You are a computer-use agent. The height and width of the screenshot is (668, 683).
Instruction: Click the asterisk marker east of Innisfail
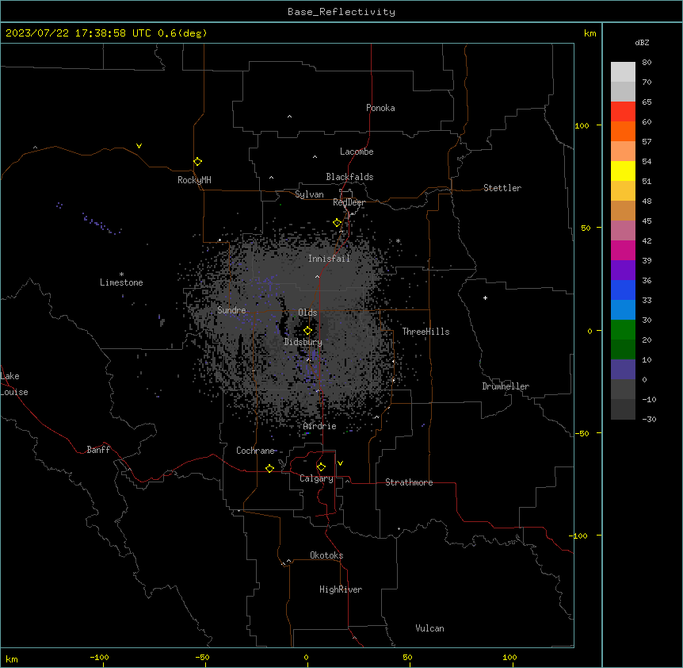click(398, 241)
